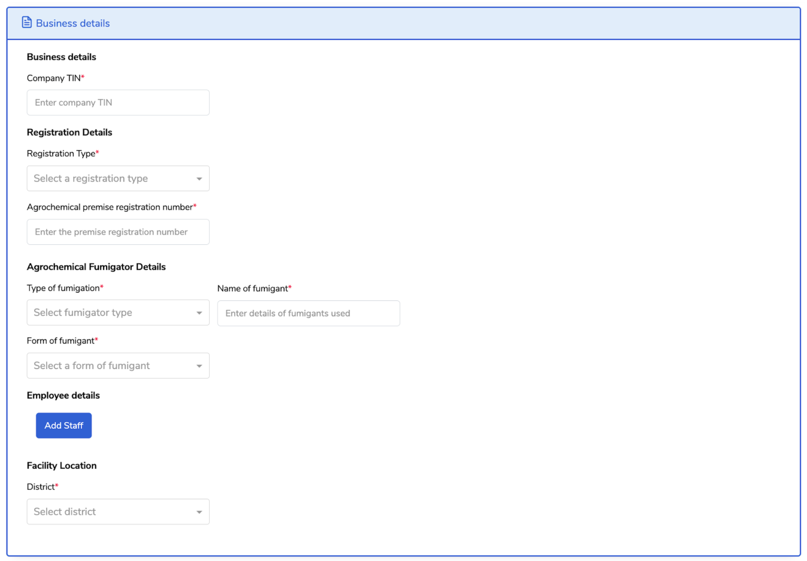
Task: Focus the premise registration number field
Action: [x=118, y=232]
